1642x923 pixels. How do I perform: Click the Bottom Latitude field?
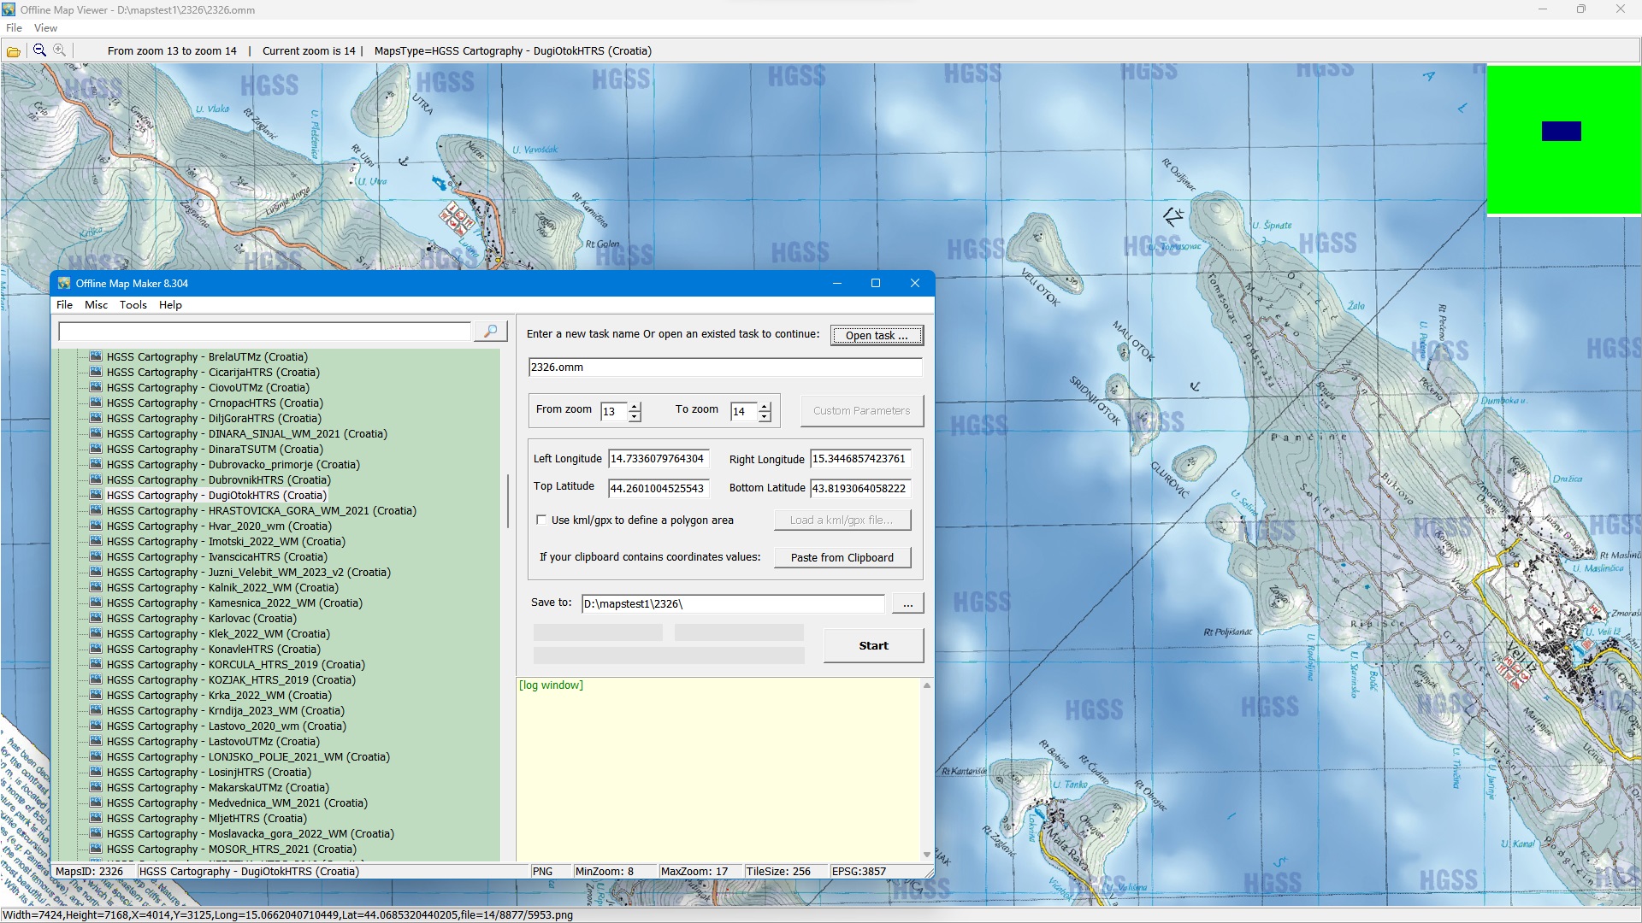click(860, 488)
